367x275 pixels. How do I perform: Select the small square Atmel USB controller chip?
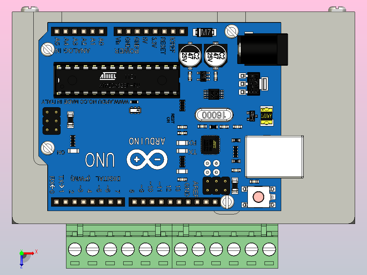pyautogui.click(x=210, y=145)
